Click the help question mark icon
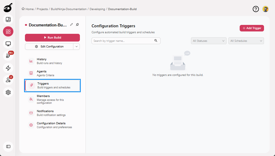Screen dimensions: 275x156 (256, 9)
